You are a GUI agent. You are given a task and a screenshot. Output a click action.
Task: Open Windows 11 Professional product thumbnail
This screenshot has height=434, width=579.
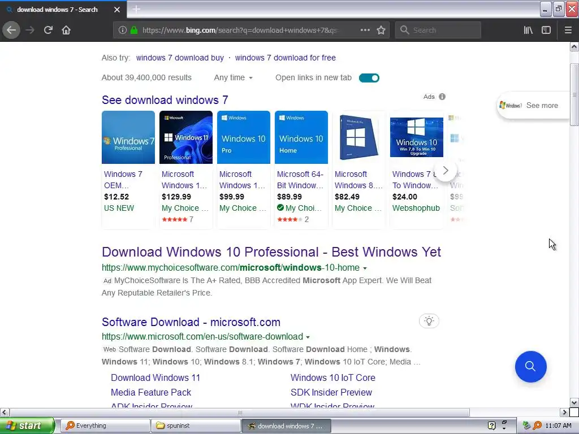tap(185, 137)
